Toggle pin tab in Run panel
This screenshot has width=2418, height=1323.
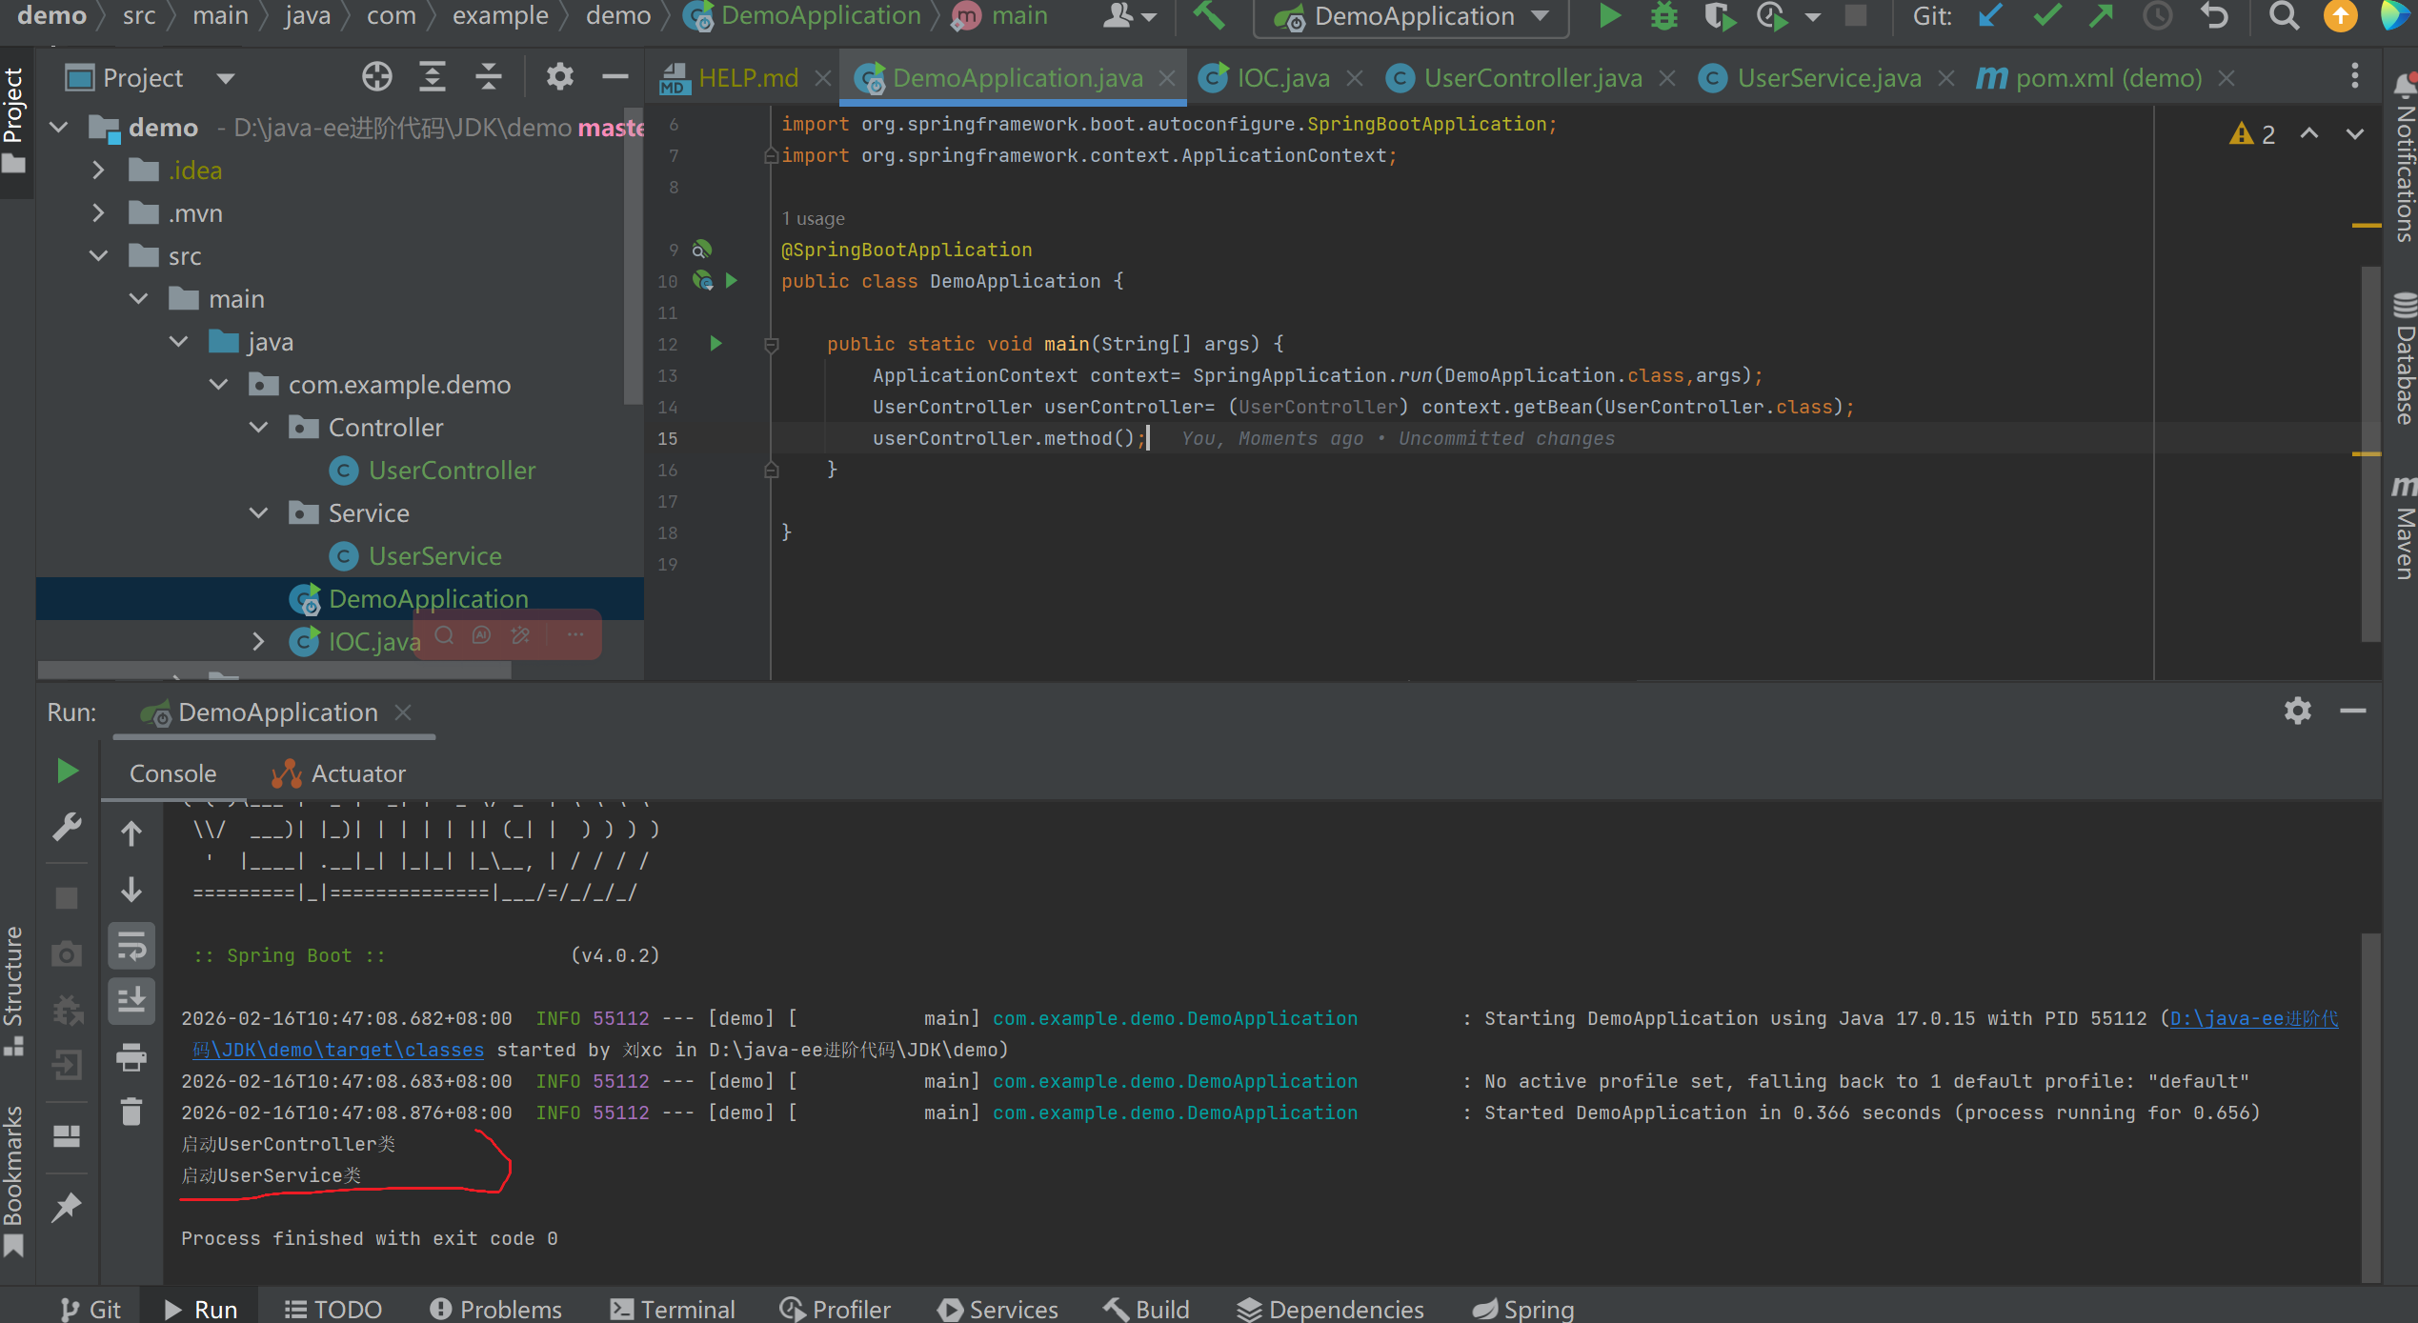pyautogui.click(x=67, y=1207)
